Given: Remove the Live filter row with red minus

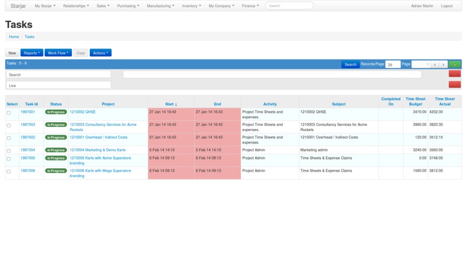Looking at the screenshot, I should pos(454,84).
